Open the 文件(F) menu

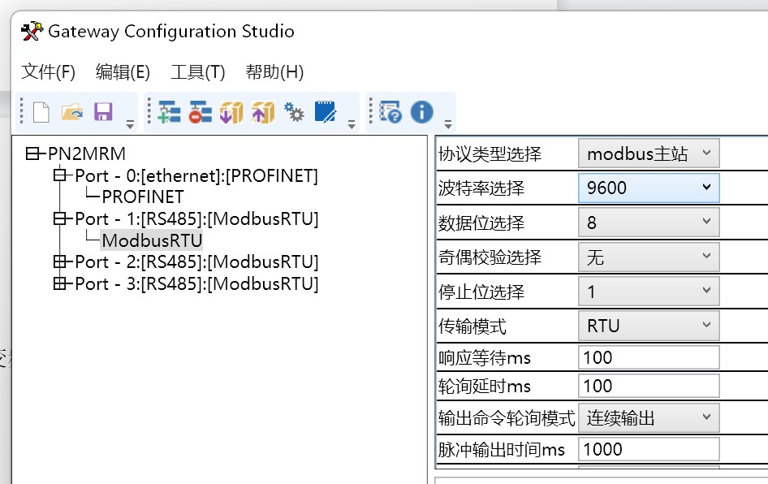[x=48, y=72]
